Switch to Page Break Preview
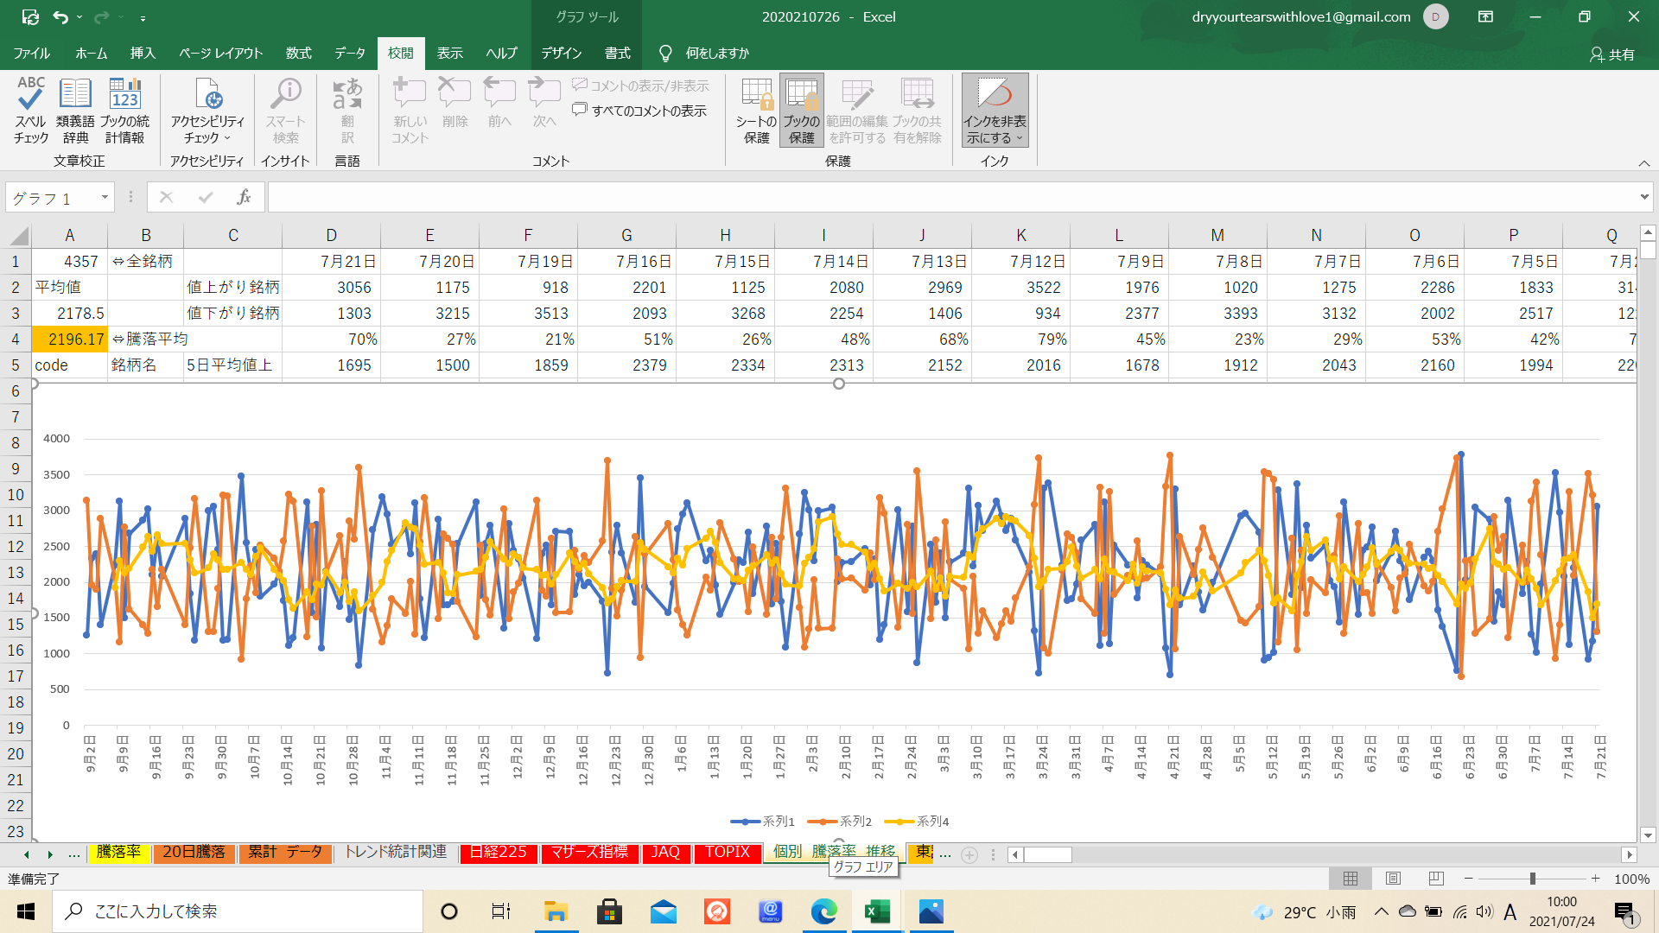The image size is (1659, 933). (x=1436, y=879)
